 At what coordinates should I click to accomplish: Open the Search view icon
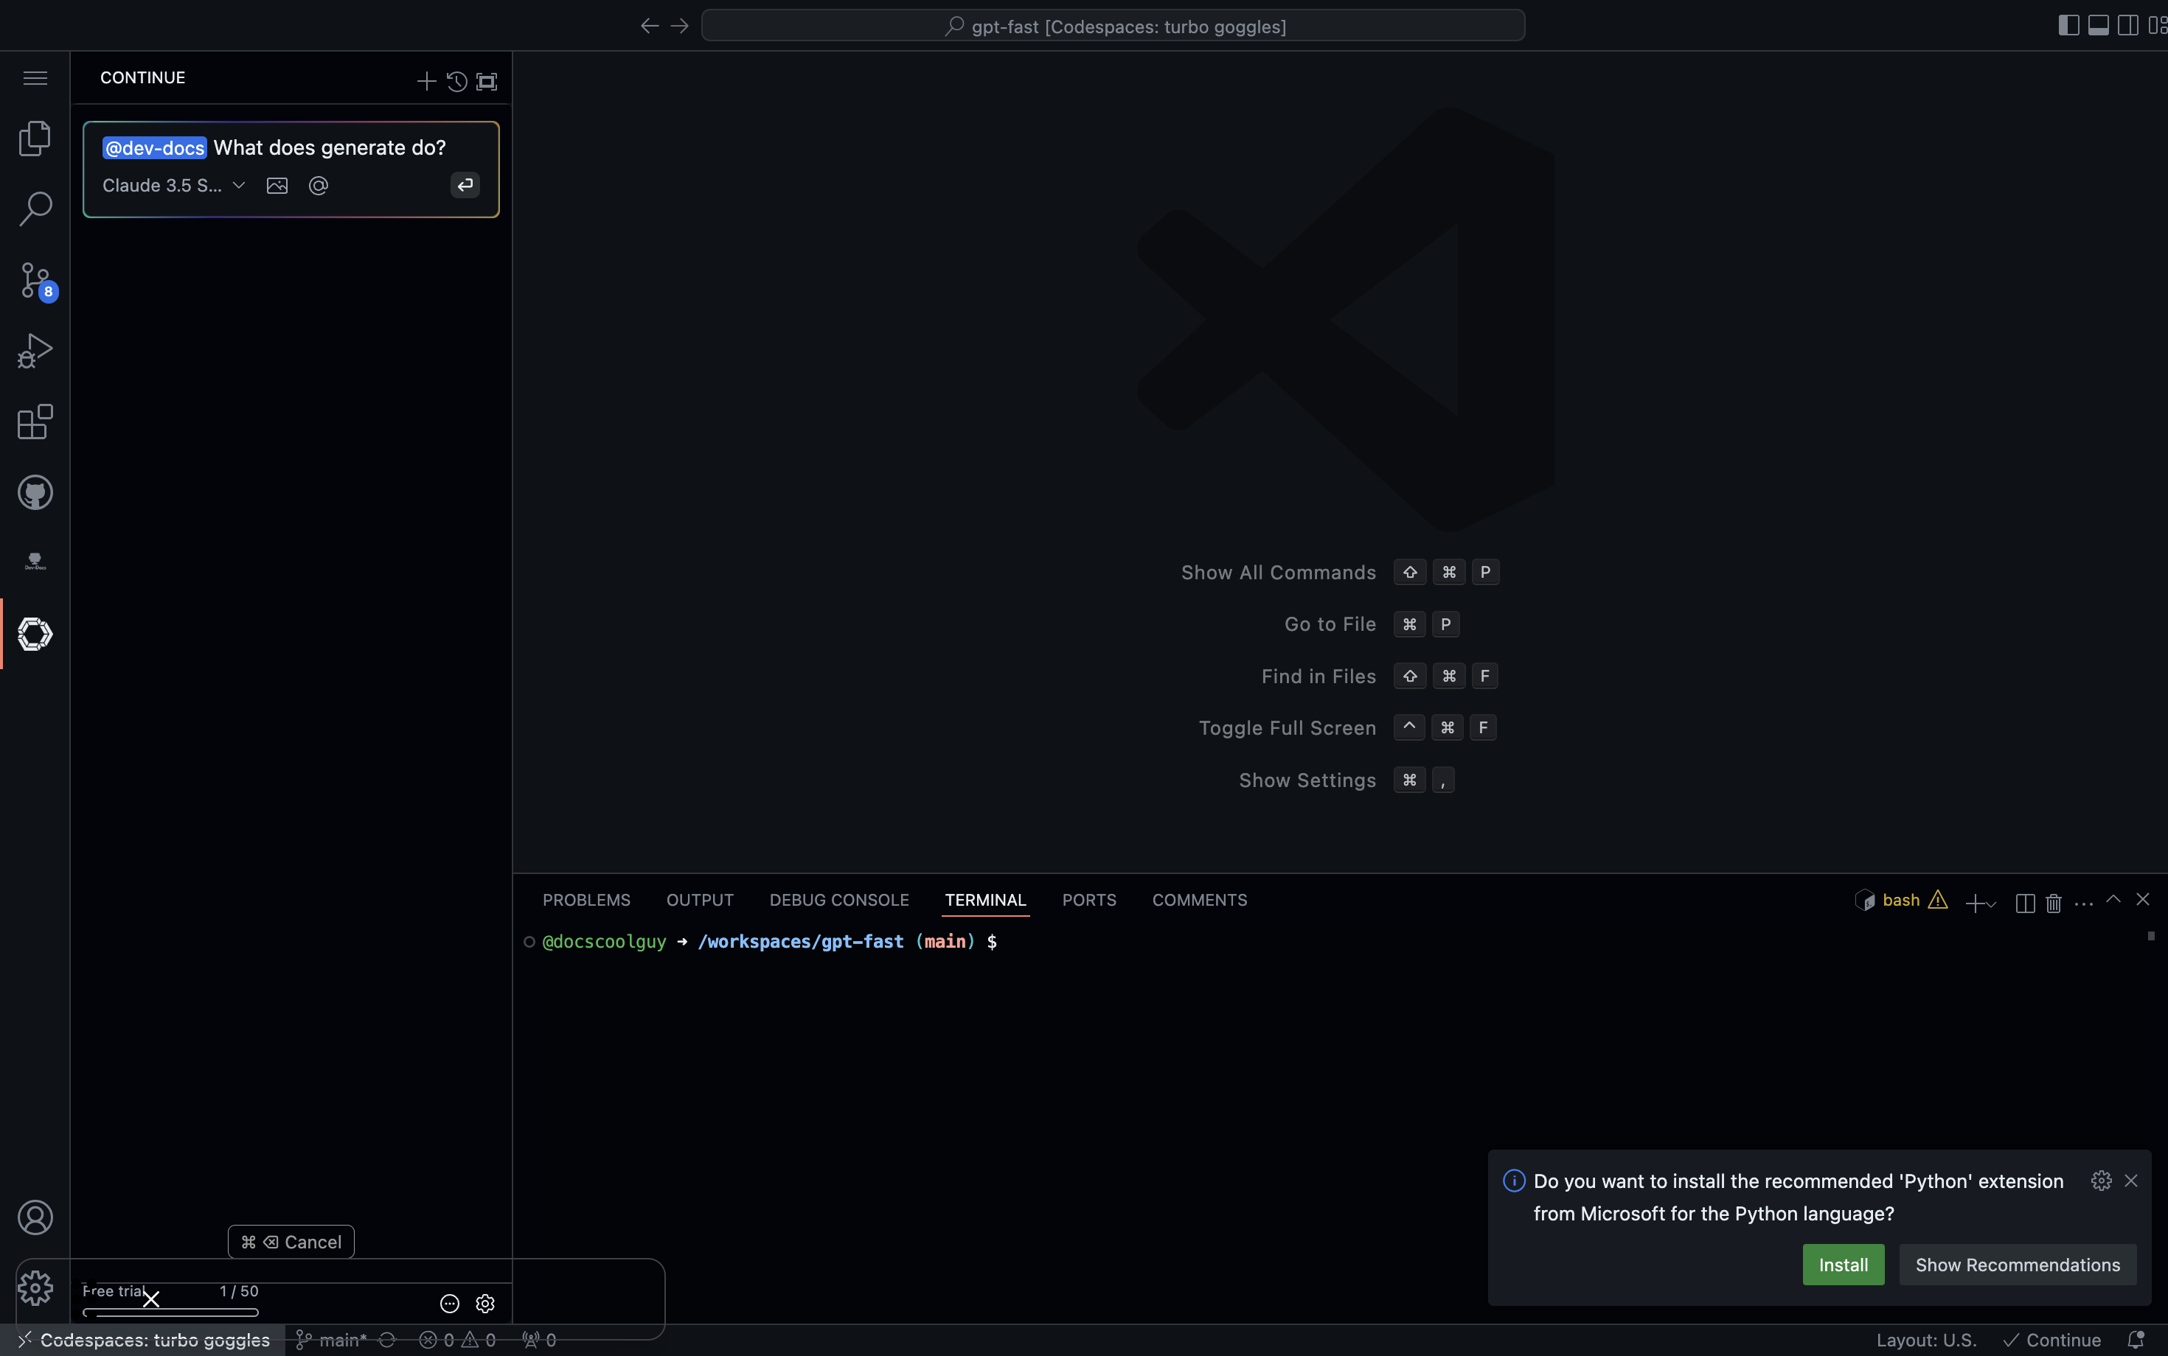click(35, 208)
